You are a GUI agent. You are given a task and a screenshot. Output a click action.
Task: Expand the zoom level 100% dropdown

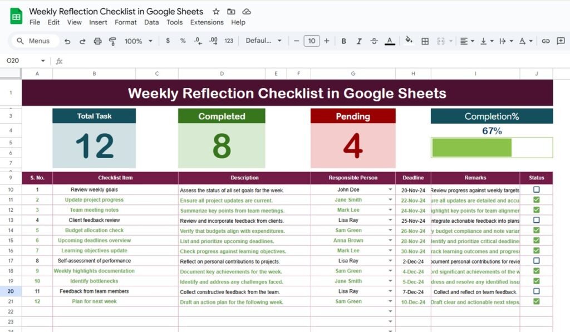click(x=137, y=41)
